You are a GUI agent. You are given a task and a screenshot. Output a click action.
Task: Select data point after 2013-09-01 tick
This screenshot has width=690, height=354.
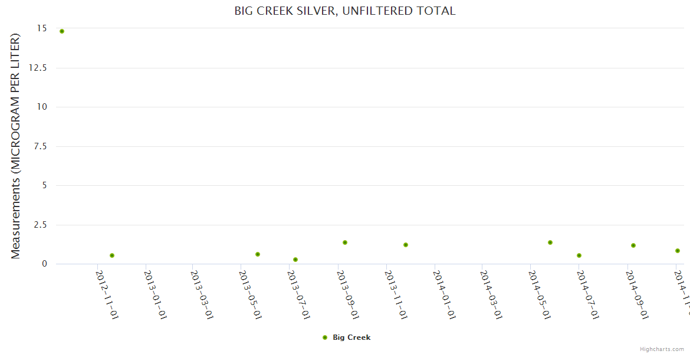click(x=345, y=242)
